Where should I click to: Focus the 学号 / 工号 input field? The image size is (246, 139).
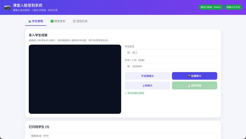[x=171, y=66]
